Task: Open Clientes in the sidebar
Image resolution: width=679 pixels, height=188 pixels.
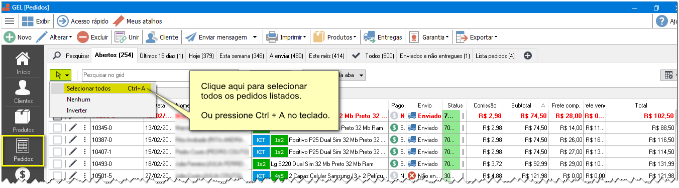Action: pyautogui.click(x=23, y=92)
